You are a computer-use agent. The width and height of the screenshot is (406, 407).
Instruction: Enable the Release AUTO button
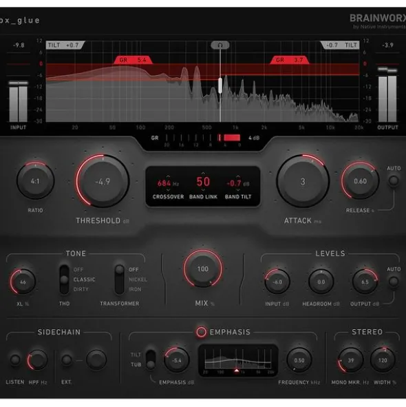394,180
